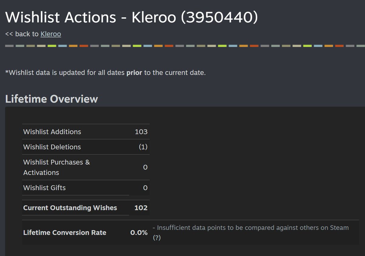This screenshot has width=365, height=256.
Task: Select the outstanding wishes value 102
Action: click(x=141, y=208)
